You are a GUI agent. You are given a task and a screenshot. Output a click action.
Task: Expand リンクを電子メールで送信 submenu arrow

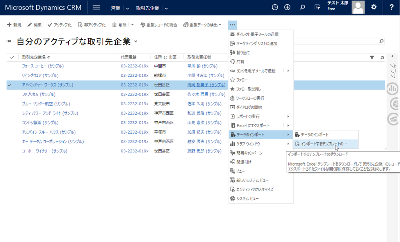coord(288,71)
